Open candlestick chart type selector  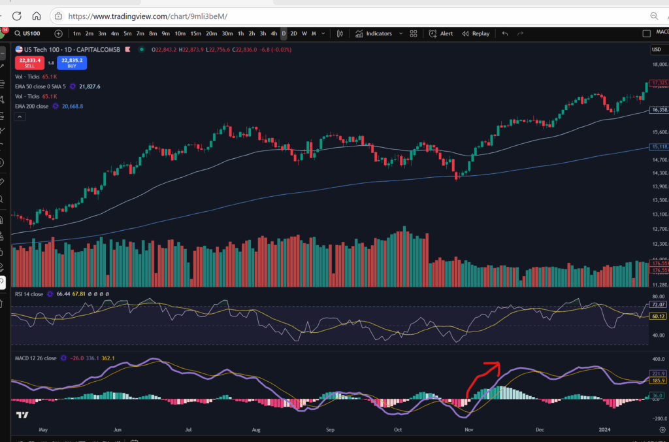[x=340, y=33]
